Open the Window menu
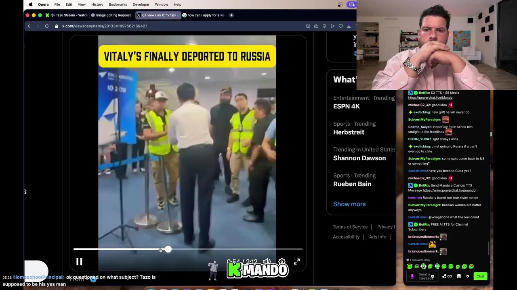The height and width of the screenshot is (290, 517). click(x=162, y=4)
